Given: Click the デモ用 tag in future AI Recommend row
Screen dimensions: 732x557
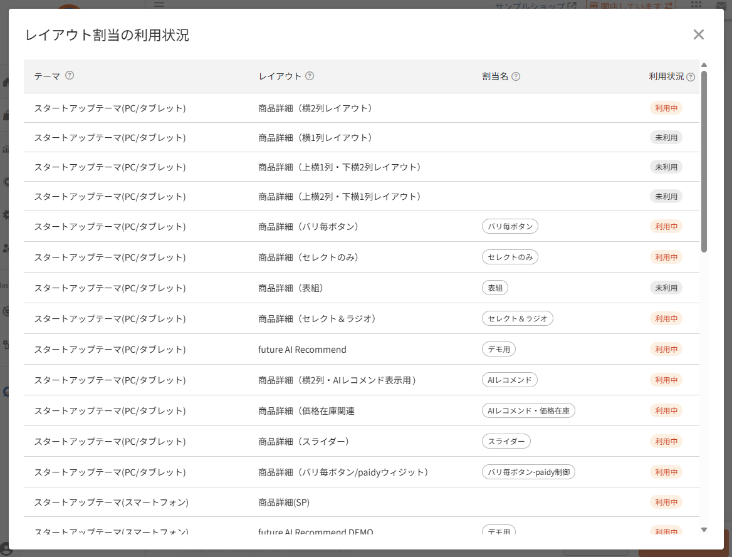Looking at the screenshot, I should pos(499,349).
